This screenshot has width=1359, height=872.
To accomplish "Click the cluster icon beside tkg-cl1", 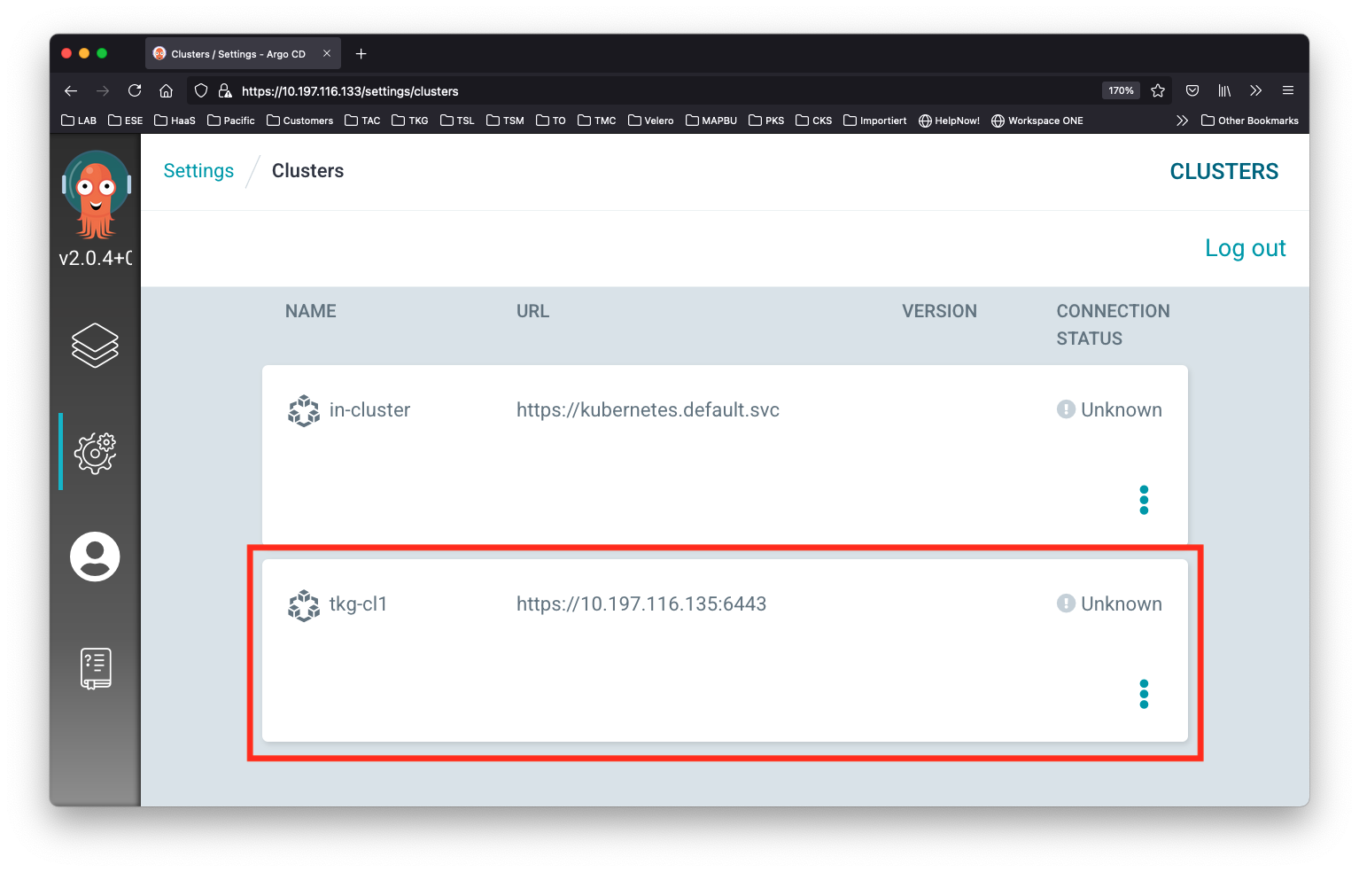I will pyautogui.click(x=303, y=604).
